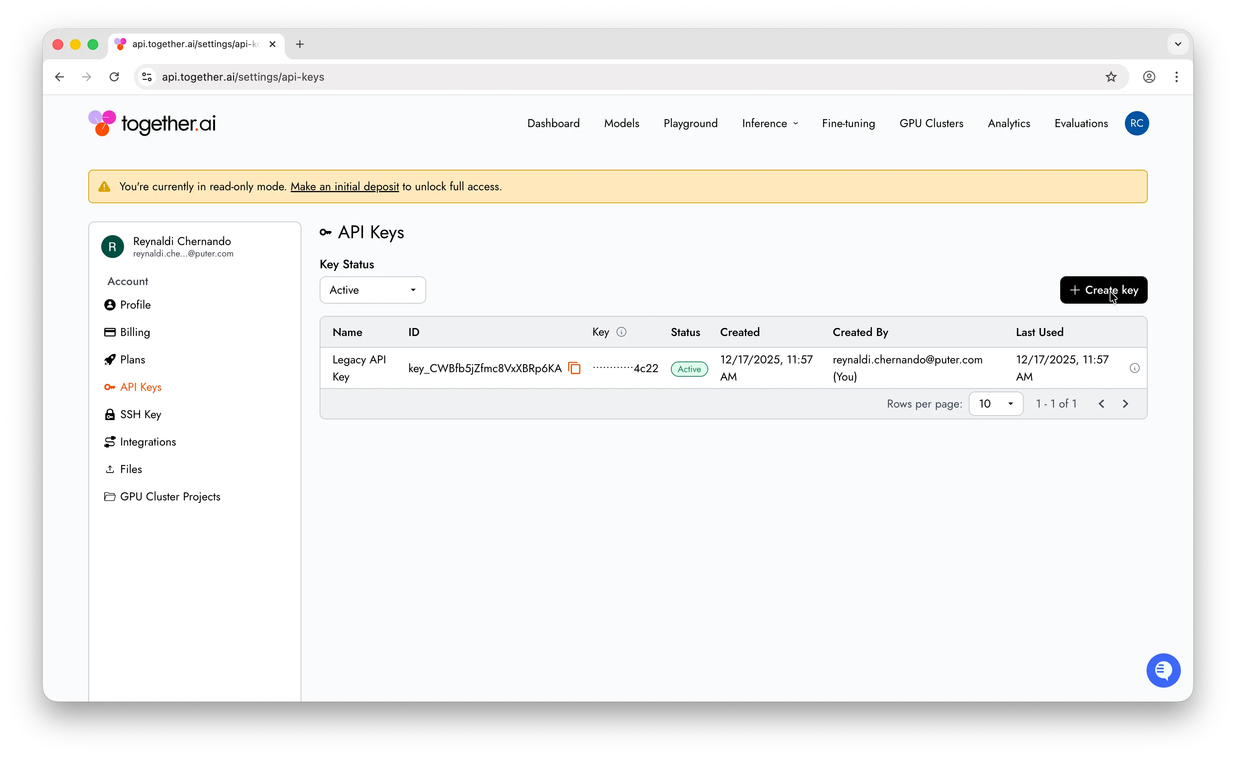This screenshot has width=1236, height=758.
Task: Click the Active status badge on the key row
Action: click(x=689, y=369)
